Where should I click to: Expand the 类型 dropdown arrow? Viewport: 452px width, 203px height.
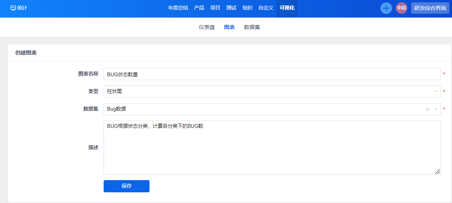click(x=436, y=92)
